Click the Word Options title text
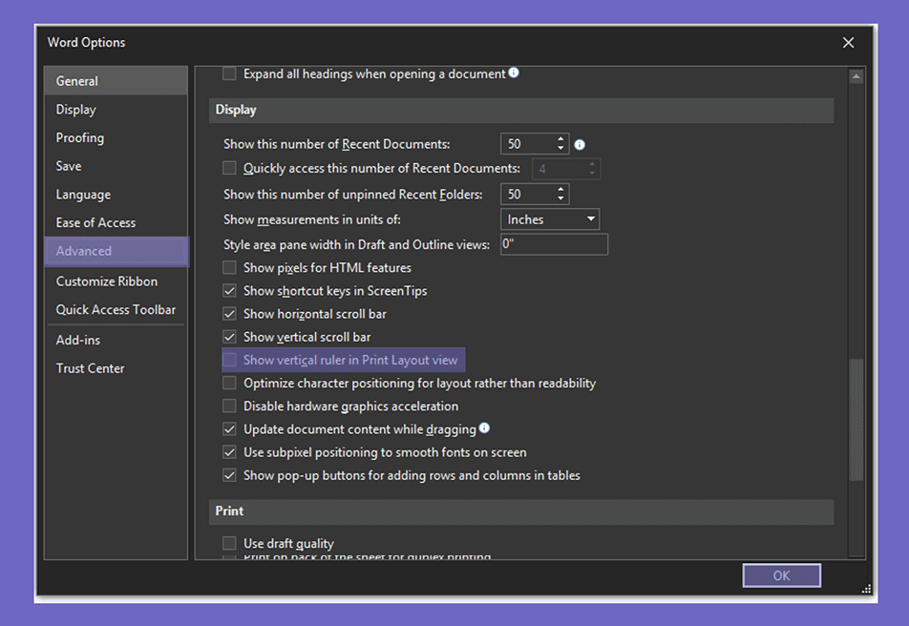The height and width of the screenshot is (626, 909). click(x=86, y=42)
